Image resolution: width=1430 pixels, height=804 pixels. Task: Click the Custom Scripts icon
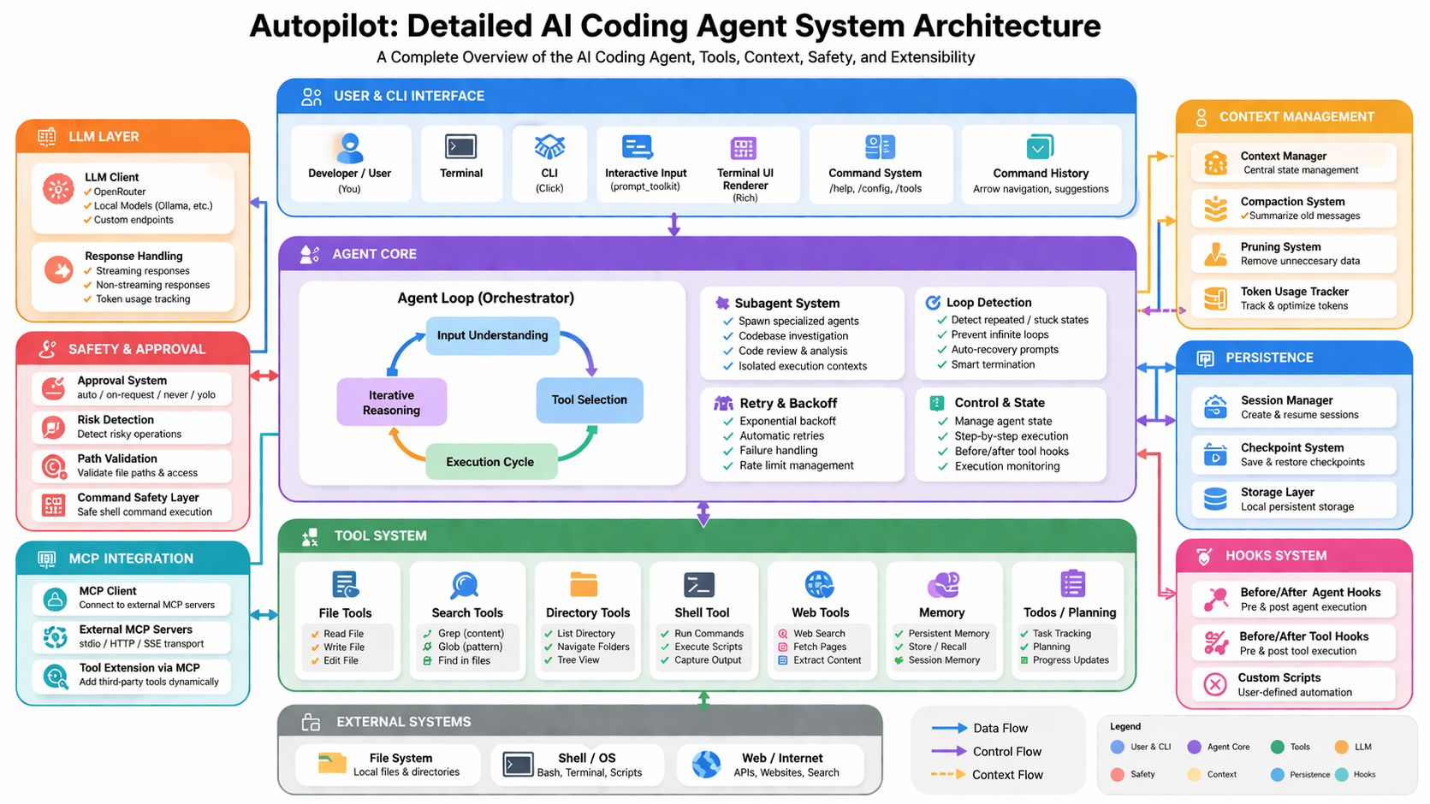point(1215,684)
